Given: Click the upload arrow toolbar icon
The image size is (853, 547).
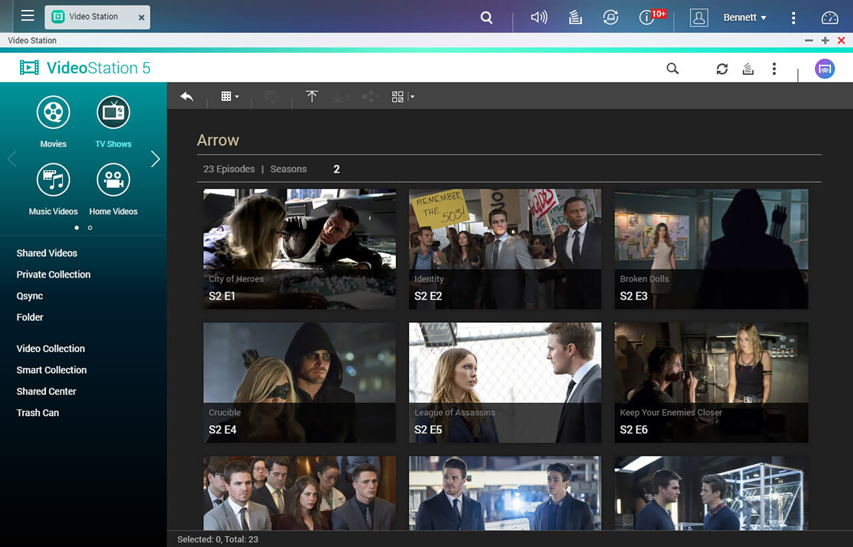Looking at the screenshot, I should (312, 97).
